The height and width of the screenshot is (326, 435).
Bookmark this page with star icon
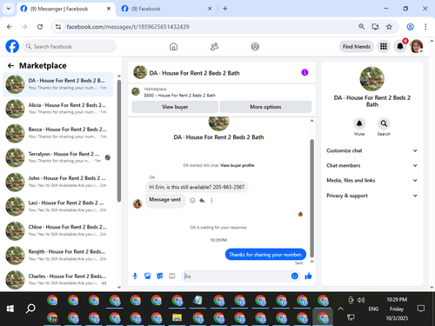(x=389, y=27)
